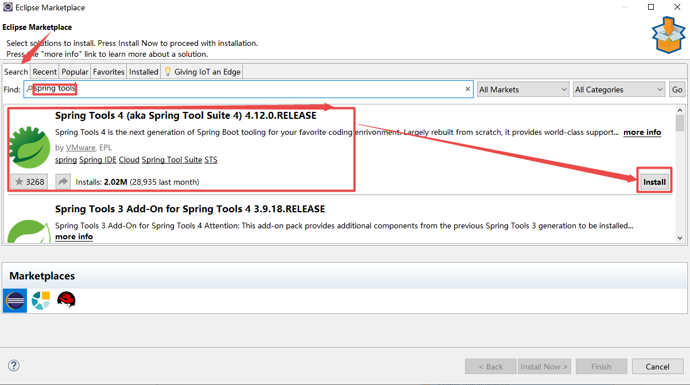Open more info for Spring Tools 3 Add-On
This screenshot has height=385, width=690.
(74, 236)
